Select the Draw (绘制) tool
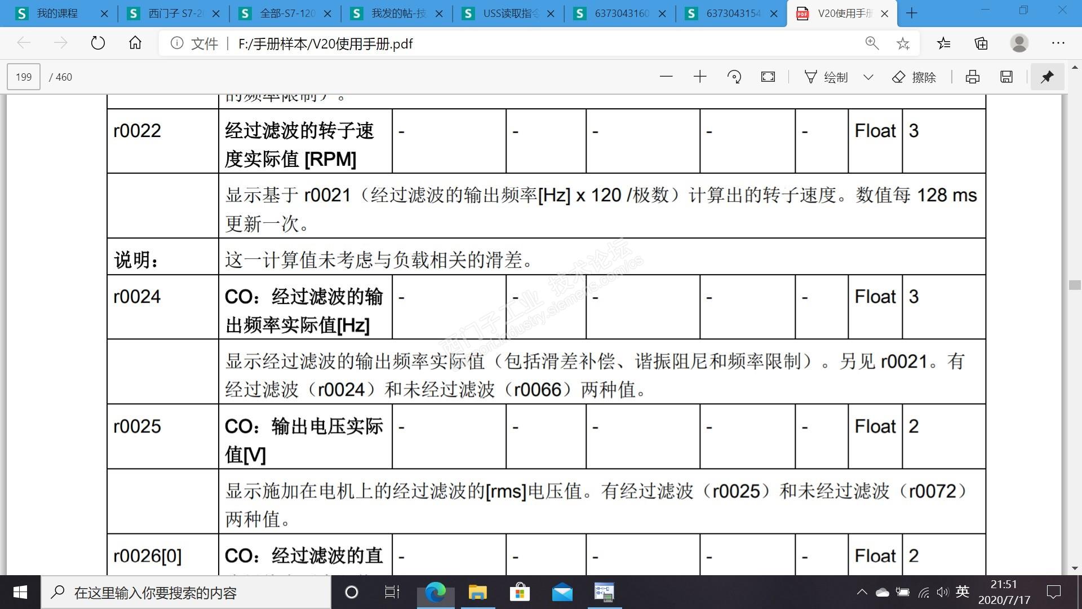 pyautogui.click(x=826, y=77)
